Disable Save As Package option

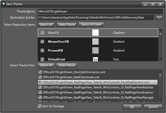point(39,106)
